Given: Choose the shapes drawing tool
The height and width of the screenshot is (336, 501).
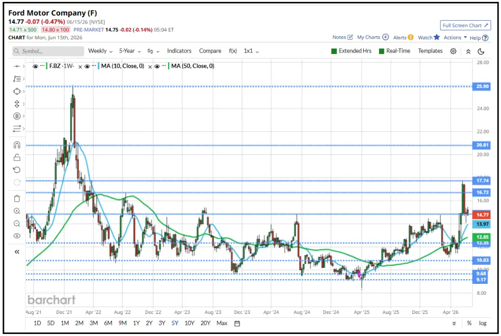Looking at the screenshot, I should pos(17,91).
